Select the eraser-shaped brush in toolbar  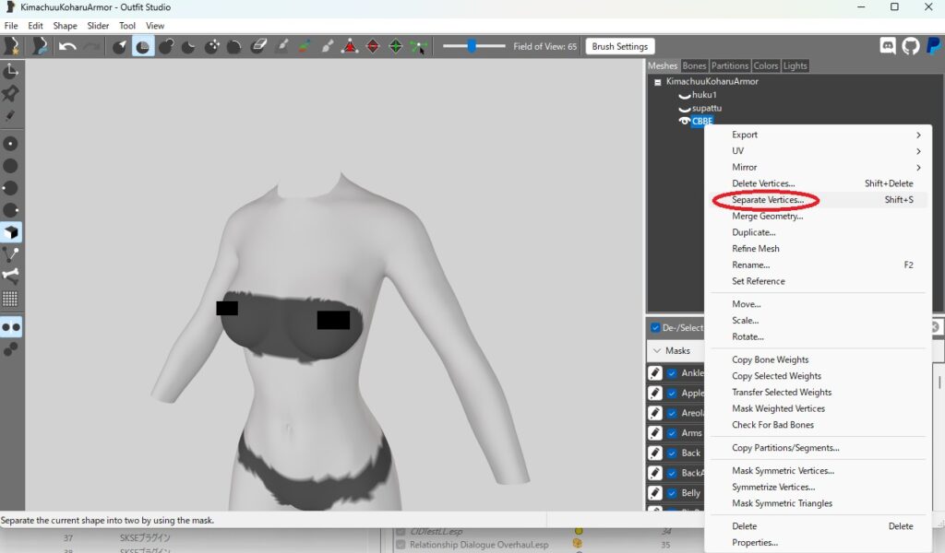point(259,46)
